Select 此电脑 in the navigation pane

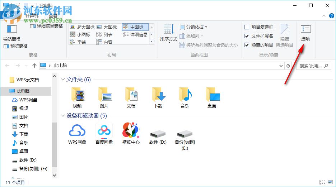(x=26, y=91)
